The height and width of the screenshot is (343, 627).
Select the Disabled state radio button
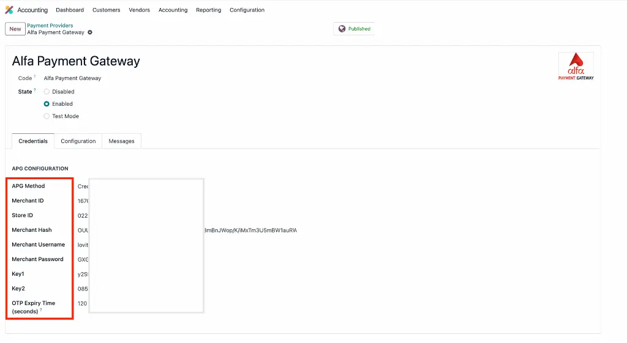tap(47, 92)
